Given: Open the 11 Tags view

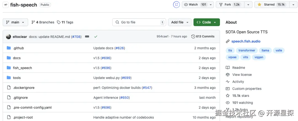Looking at the screenshot, I should point(65,22).
